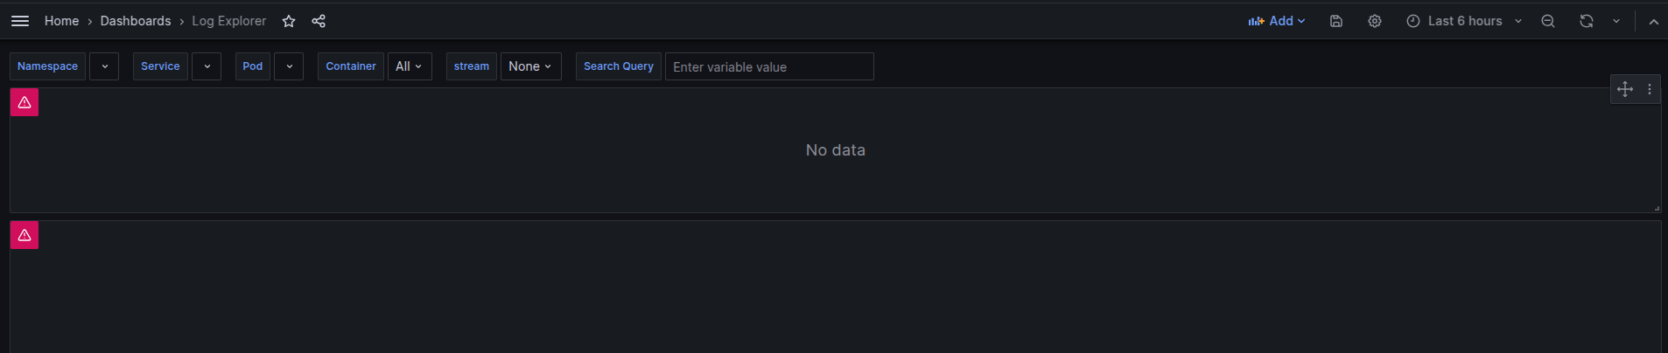Screen dimensions: 1668x353
Task: Open the Container dropdown set to All
Action: coord(410,66)
